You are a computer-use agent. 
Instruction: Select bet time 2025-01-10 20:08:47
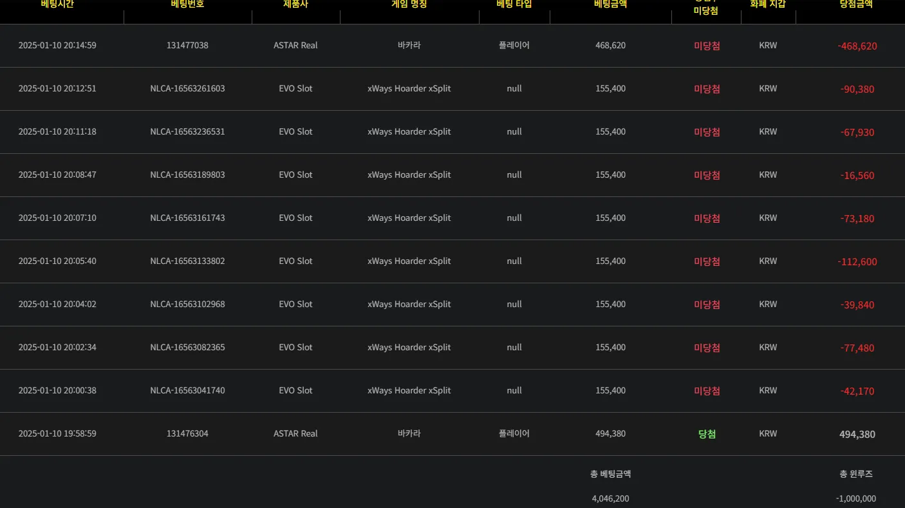(x=57, y=175)
